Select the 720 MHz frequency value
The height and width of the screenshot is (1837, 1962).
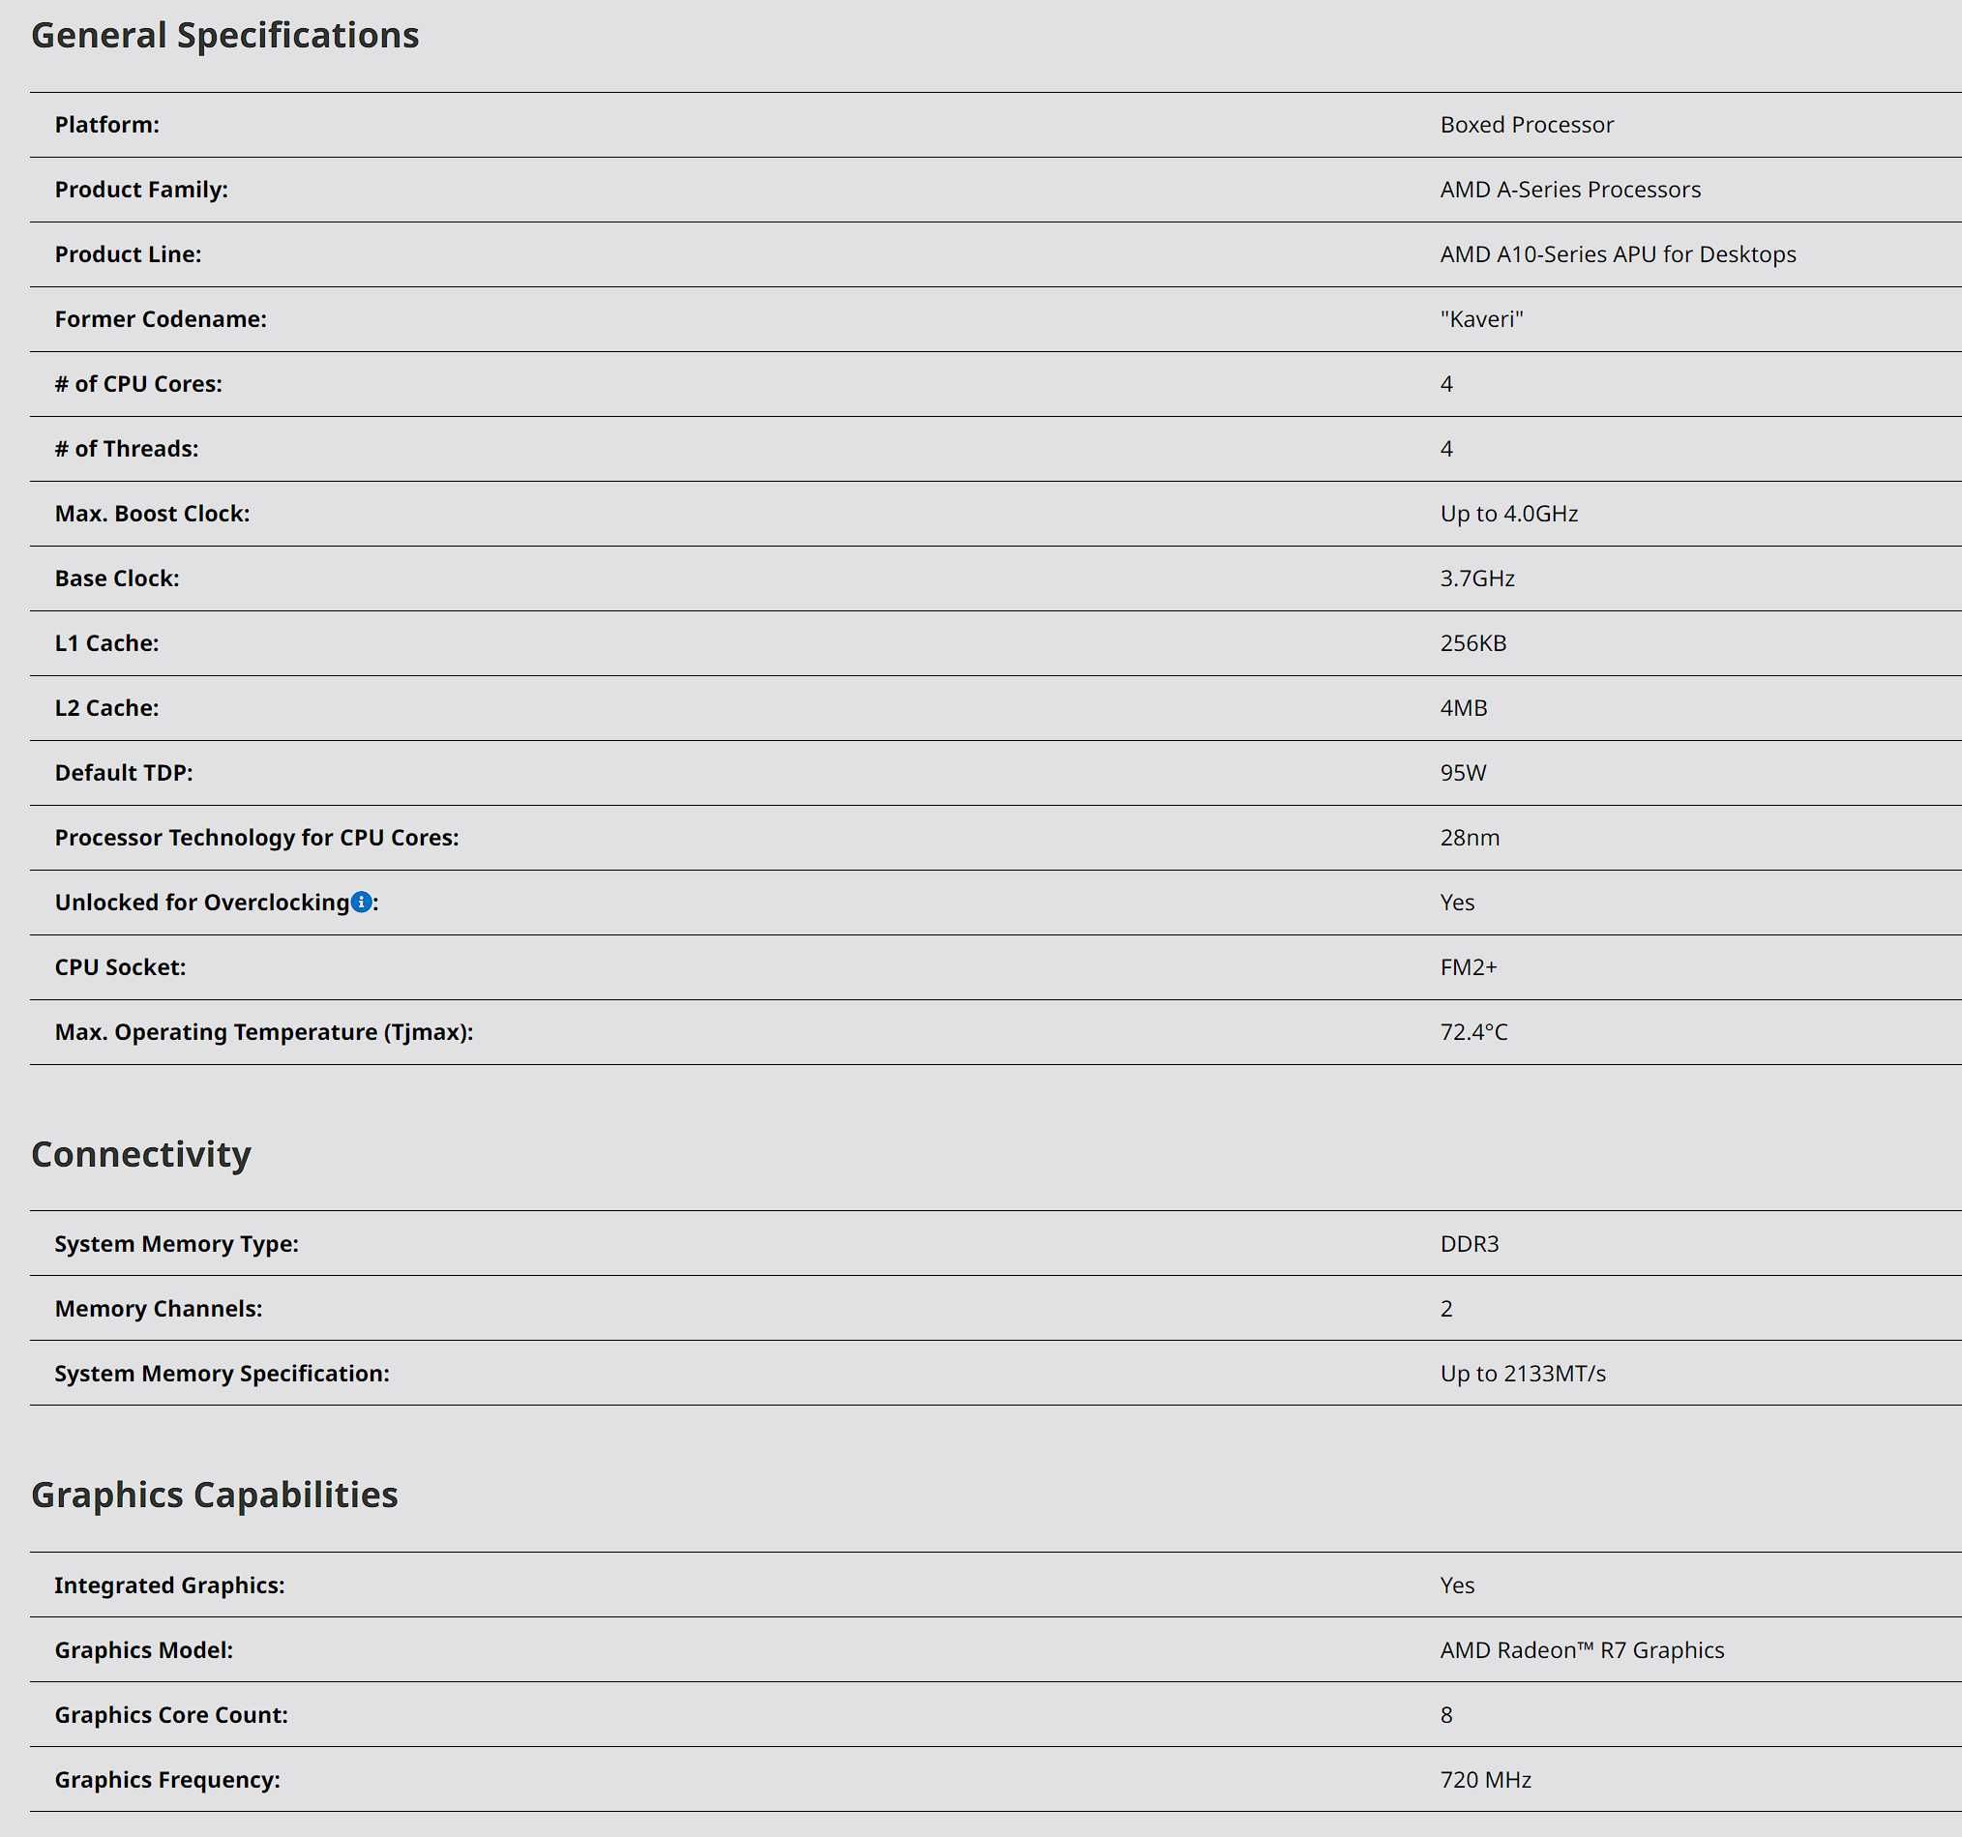click(1485, 1780)
